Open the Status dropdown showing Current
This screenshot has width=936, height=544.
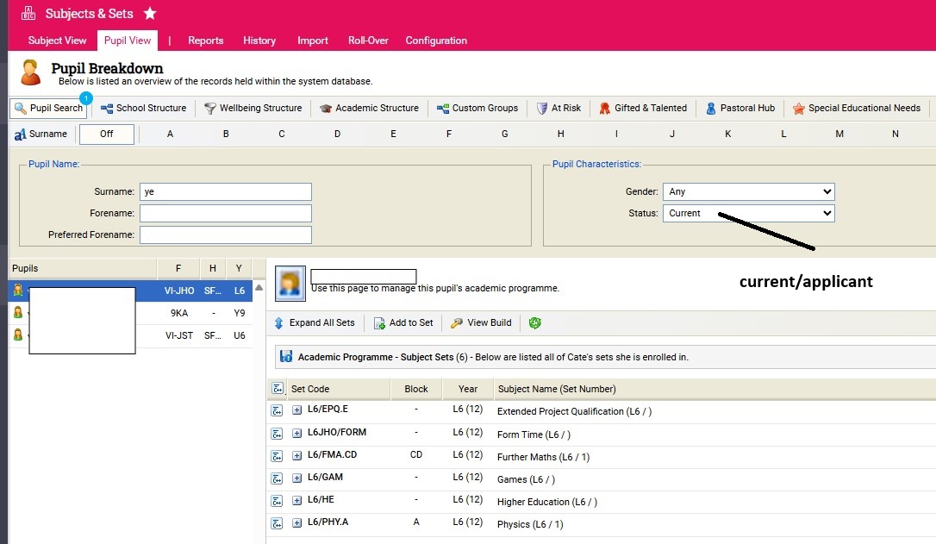tap(748, 213)
